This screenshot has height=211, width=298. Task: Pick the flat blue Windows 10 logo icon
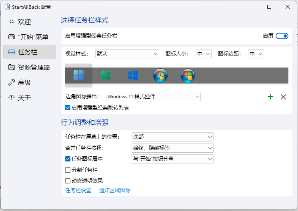click(x=133, y=76)
